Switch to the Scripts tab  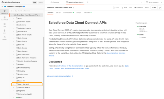pyautogui.click(x=79, y=12)
